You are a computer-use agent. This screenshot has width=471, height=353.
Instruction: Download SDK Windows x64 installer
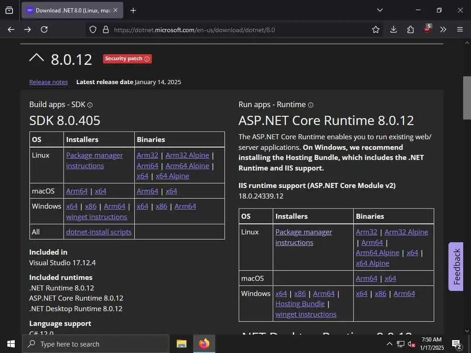coord(72,206)
